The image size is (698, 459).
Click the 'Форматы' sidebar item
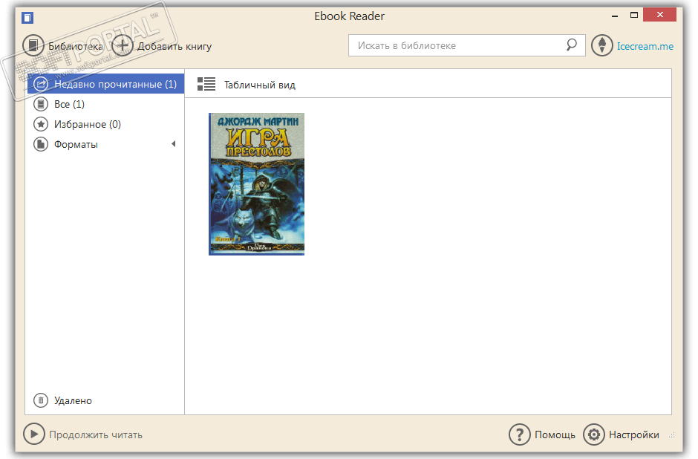[x=105, y=144]
